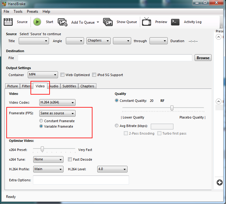The width and height of the screenshot is (226, 204).
Task: Click the Preview television icon
Action: click(147, 22)
